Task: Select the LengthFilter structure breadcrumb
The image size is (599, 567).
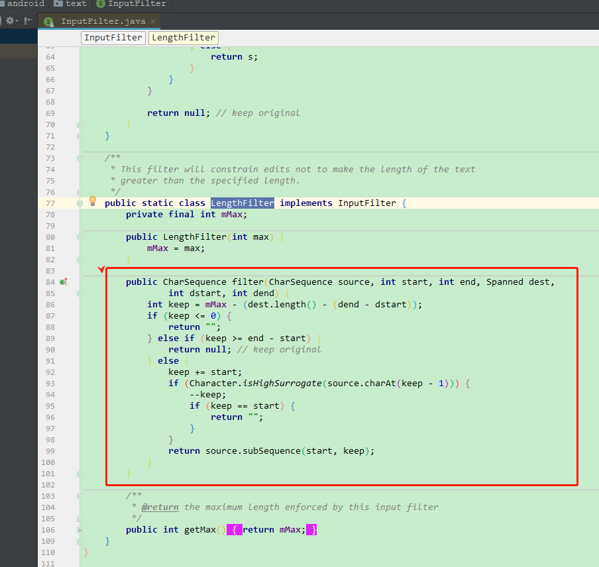Action: coord(184,38)
